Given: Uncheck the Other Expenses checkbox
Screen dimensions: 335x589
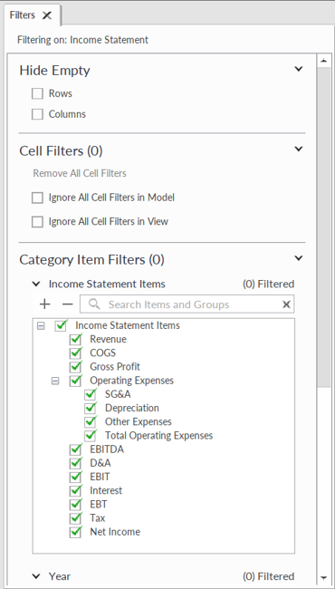Looking at the screenshot, I should point(91,422).
